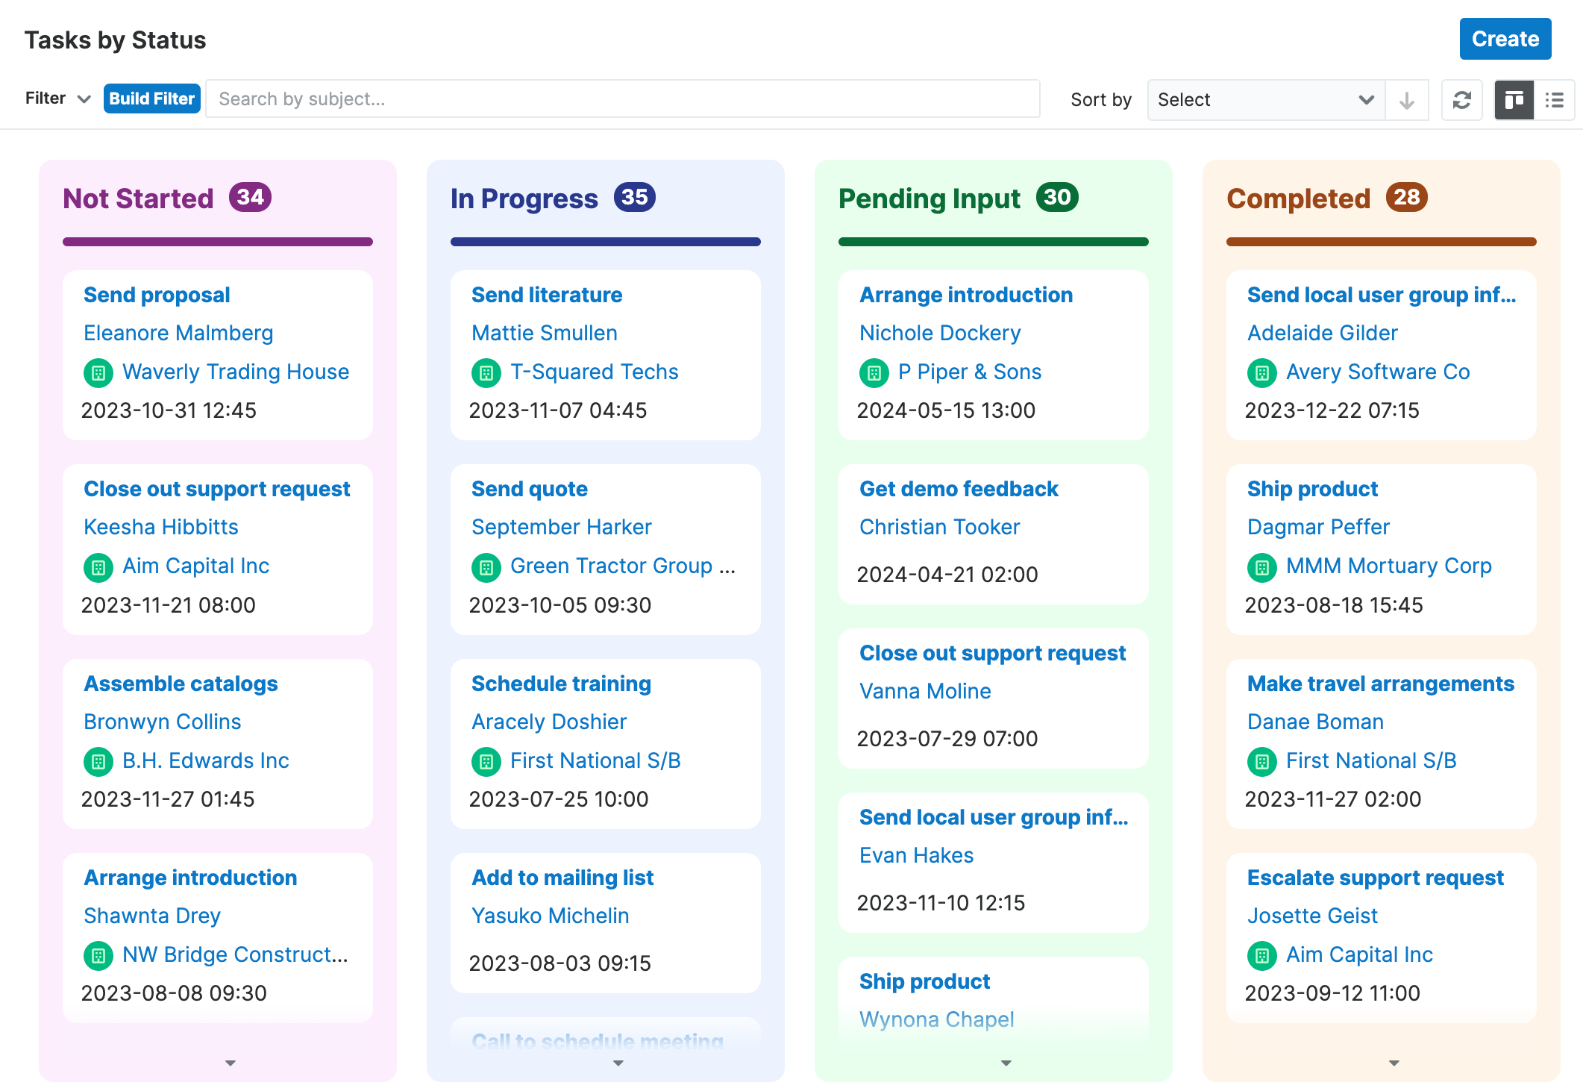
Task: Open contact Christian Tooker
Action: (939, 527)
